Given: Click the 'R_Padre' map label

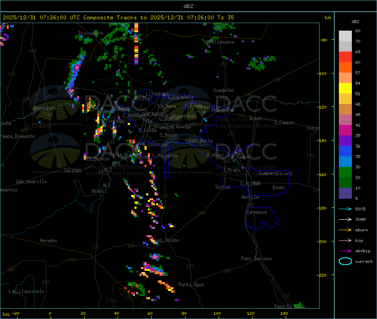Looking at the screenshot, I should pos(240,157).
